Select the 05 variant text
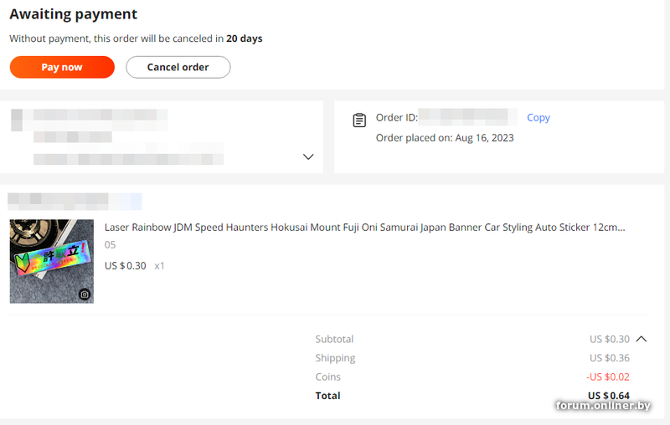This screenshot has height=425, width=670. [x=111, y=245]
